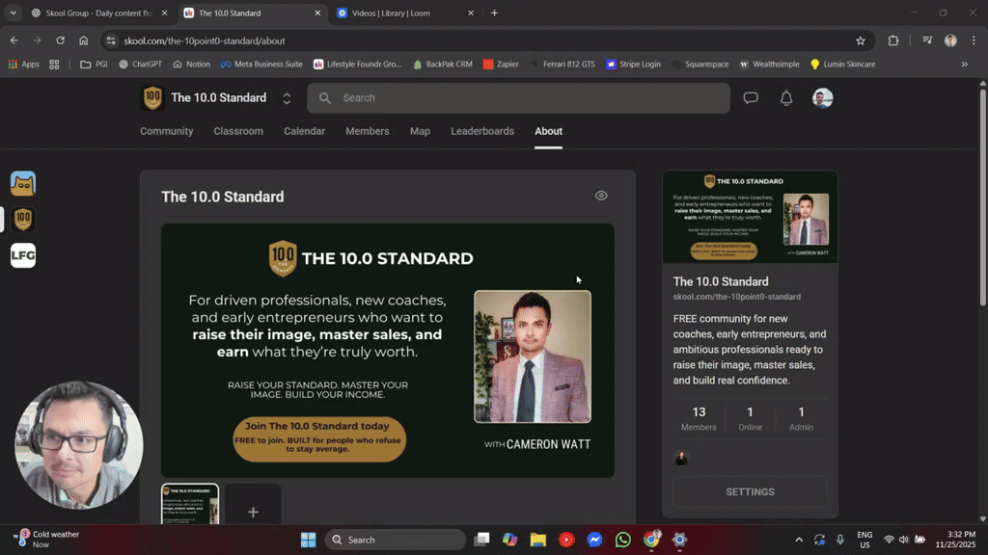
Task: Click the skool.com/the-10point0-standard link
Action: (x=736, y=297)
